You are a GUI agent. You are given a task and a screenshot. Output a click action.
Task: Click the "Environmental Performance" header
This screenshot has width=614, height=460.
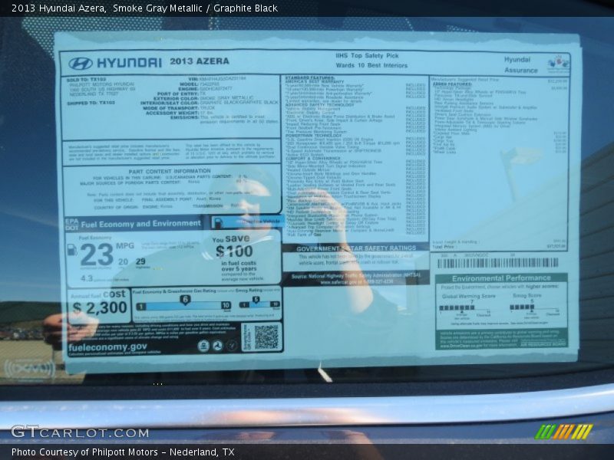[x=501, y=278]
